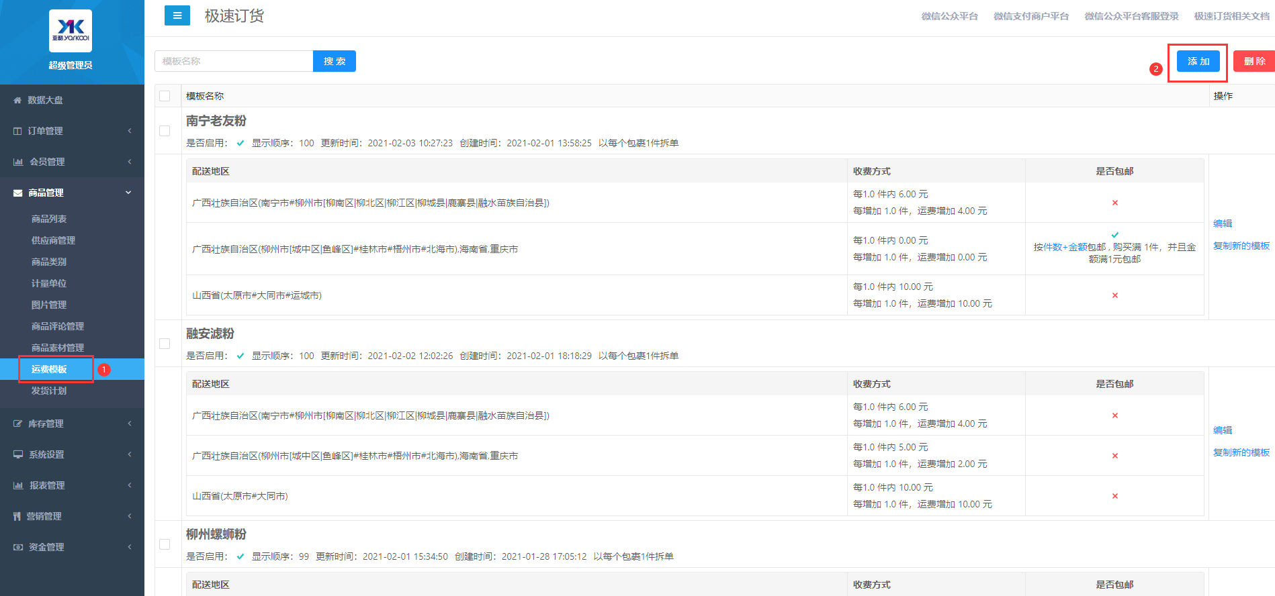This screenshot has width=1275, height=596.
Task: Click the red X for 融安滤粉 山西省 row
Action: [x=1115, y=496]
